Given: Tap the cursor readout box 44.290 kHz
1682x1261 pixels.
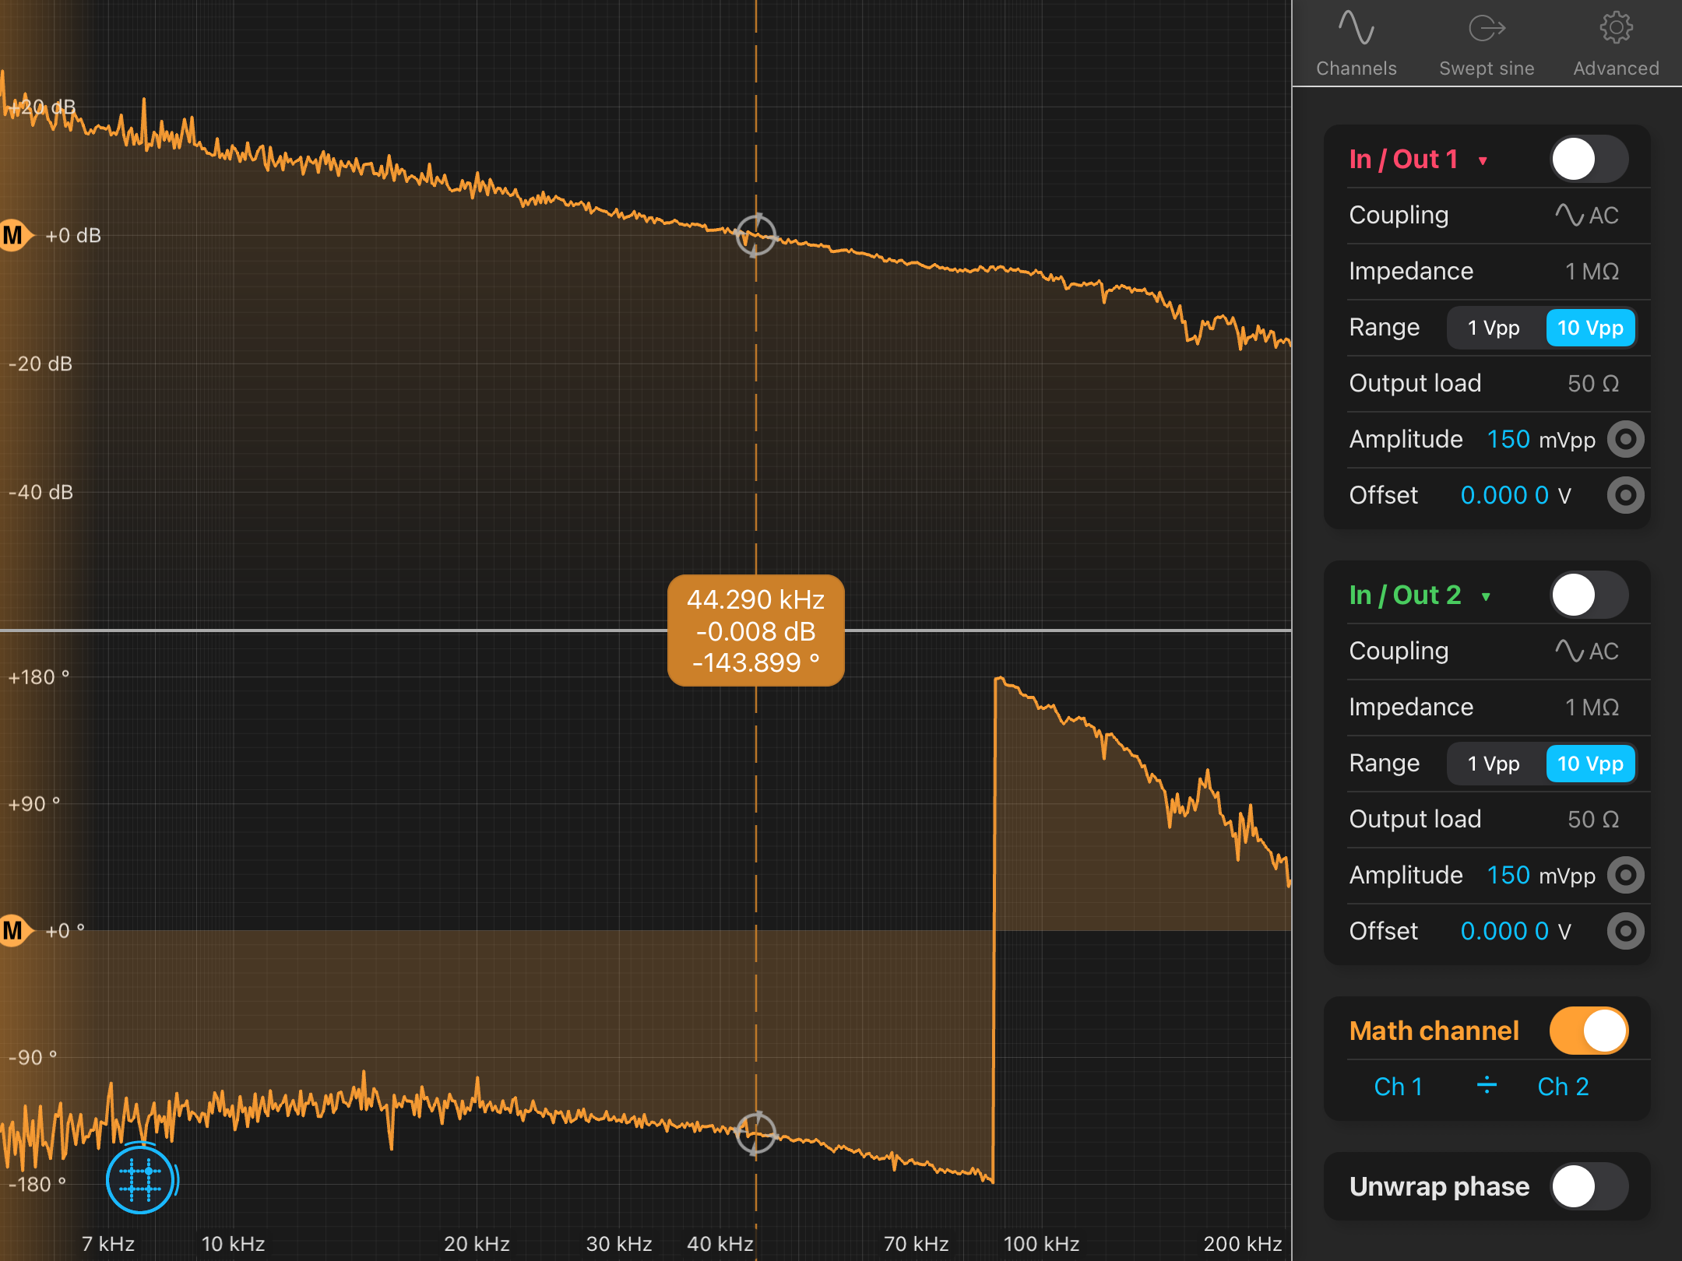Looking at the screenshot, I should (x=755, y=631).
